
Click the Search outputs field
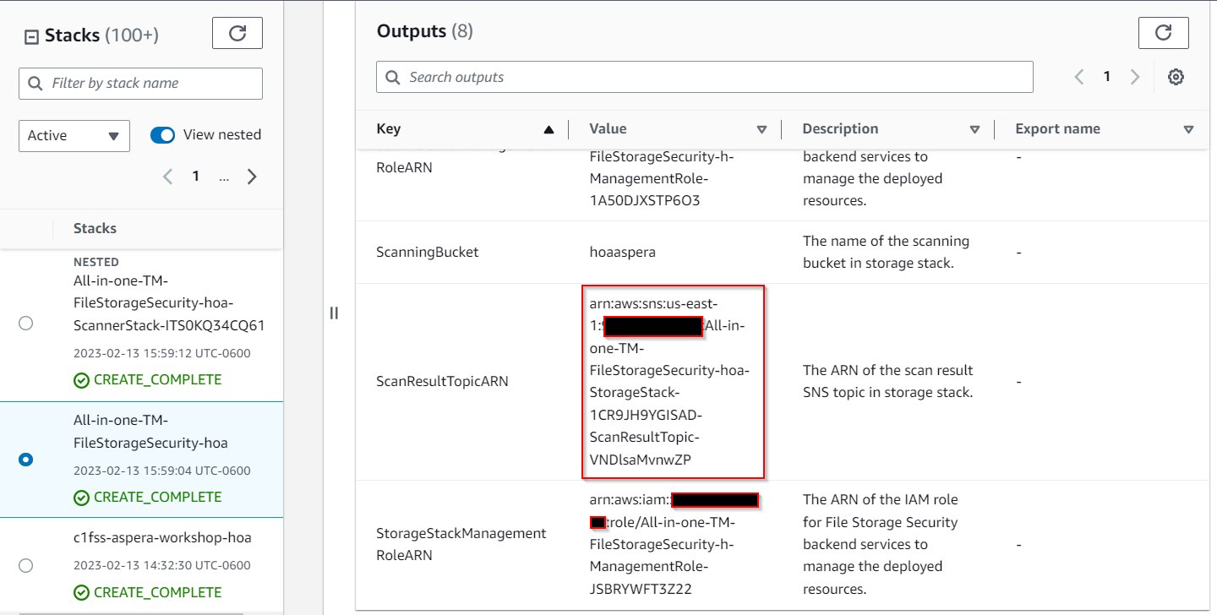(705, 77)
